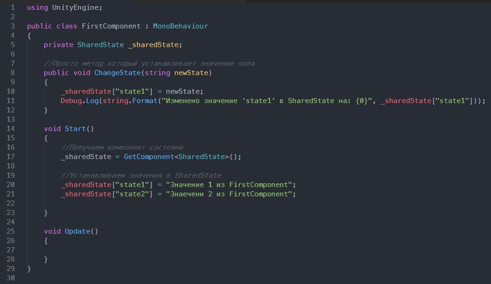Screen dimensions: 491x284
Task: Click the 'Start' method name on line 14
Action: [x=75, y=129]
